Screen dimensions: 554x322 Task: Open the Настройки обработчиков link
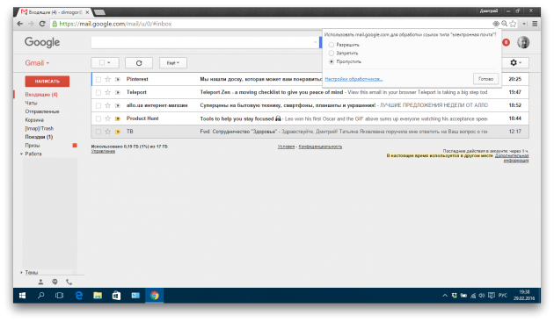click(x=354, y=79)
